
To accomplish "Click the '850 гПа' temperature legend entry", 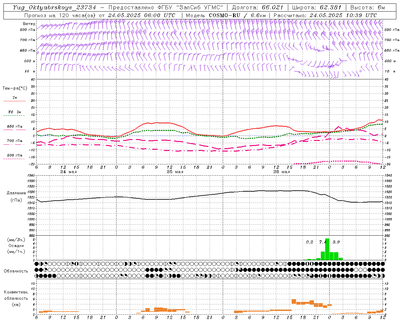I will click(15, 127).
